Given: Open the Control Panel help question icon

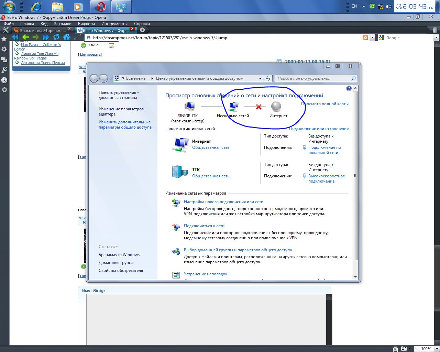Looking at the screenshot, I should 349,88.
